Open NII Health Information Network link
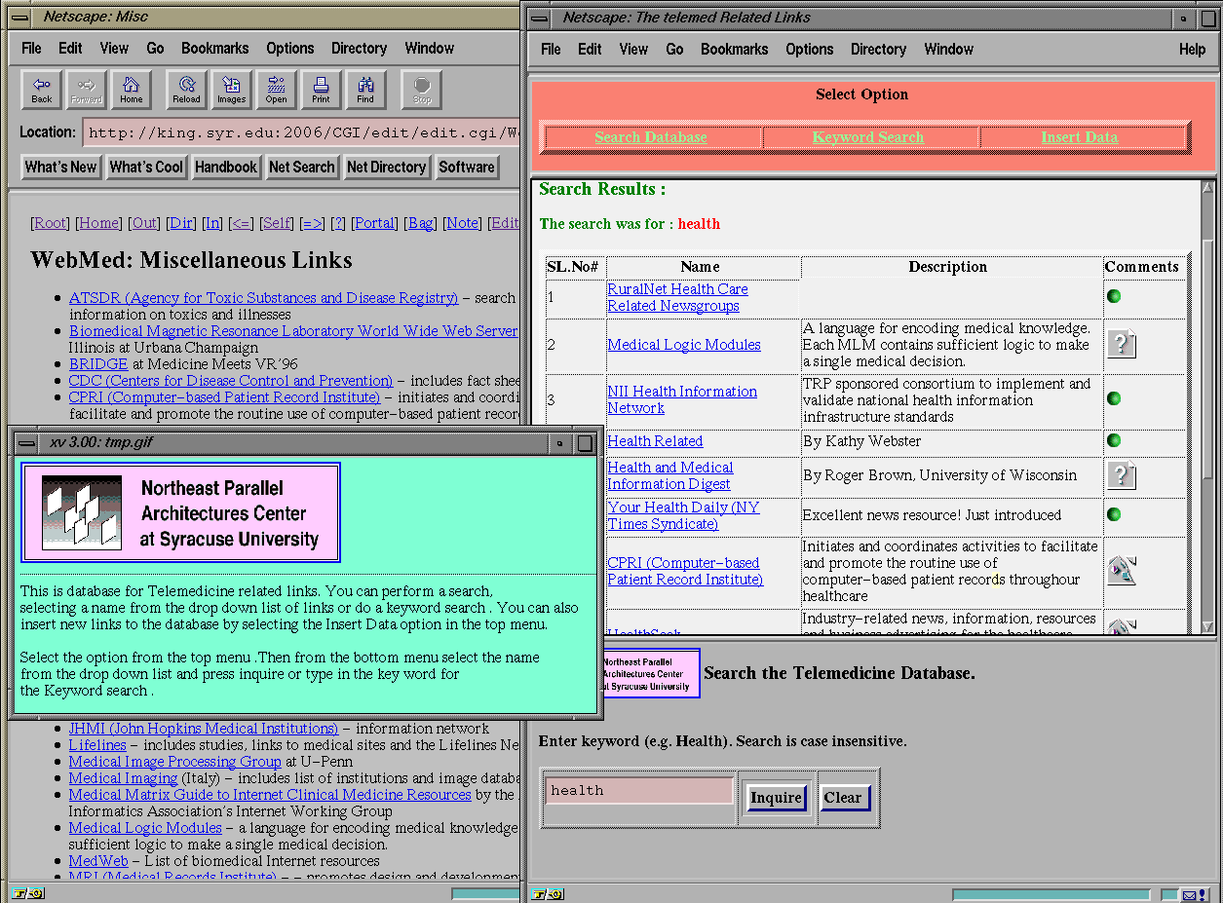This screenshot has width=1223, height=903. (x=682, y=399)
